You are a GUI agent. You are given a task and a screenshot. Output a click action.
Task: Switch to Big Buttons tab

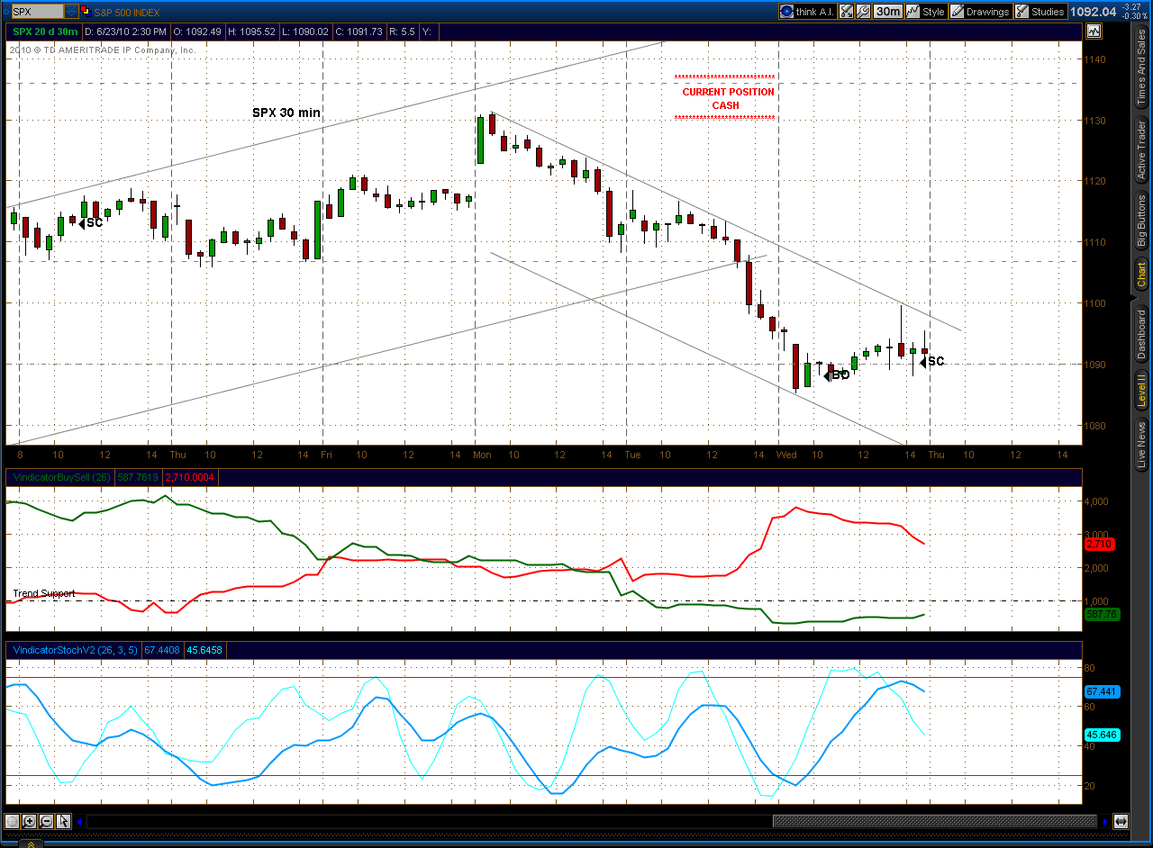coord(1141,221)
